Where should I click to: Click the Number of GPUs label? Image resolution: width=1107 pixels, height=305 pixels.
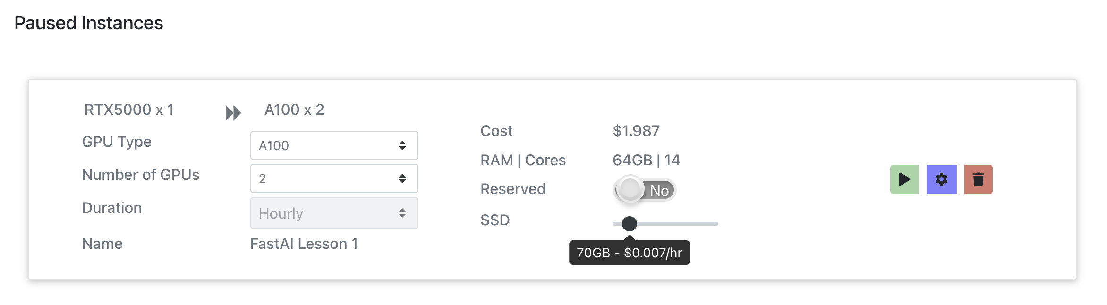pyautogui.click(x=141, y=175)
